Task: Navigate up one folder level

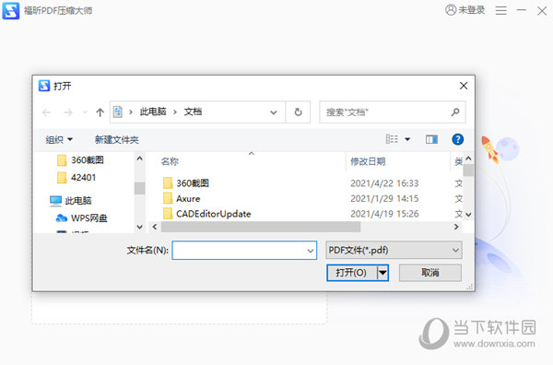Action: pyautogui.click(x=100, y=112)
